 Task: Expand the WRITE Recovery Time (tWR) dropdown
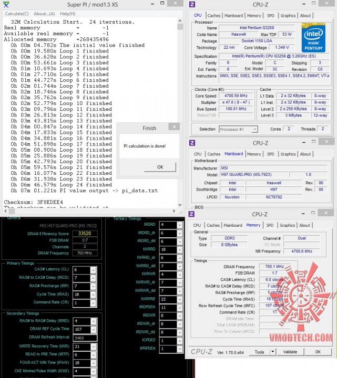click(94, 347)
